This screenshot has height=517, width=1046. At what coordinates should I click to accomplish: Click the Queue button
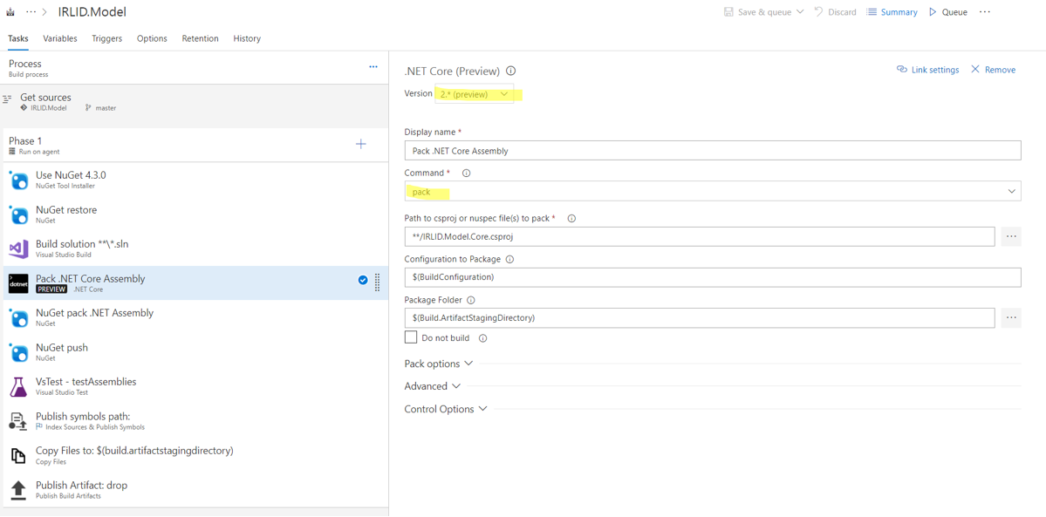[948, 12]
